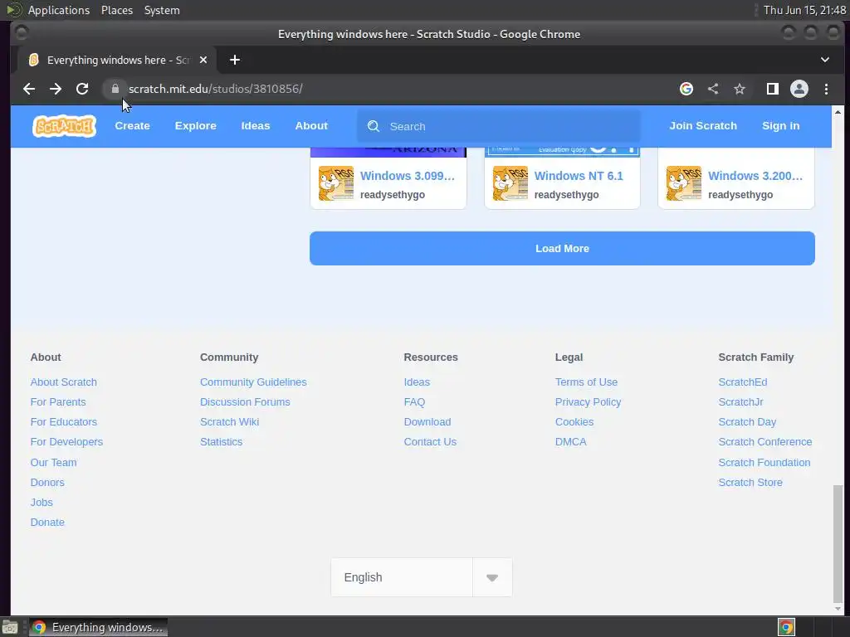Click the Load More button
The width and height of the screenshot is (850, 637).
562,249
